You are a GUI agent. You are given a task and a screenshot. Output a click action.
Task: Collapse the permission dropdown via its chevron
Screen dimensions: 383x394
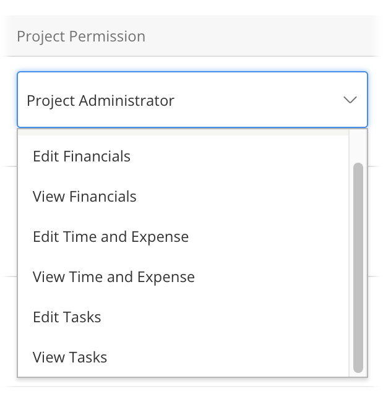(x=350, y=100)
